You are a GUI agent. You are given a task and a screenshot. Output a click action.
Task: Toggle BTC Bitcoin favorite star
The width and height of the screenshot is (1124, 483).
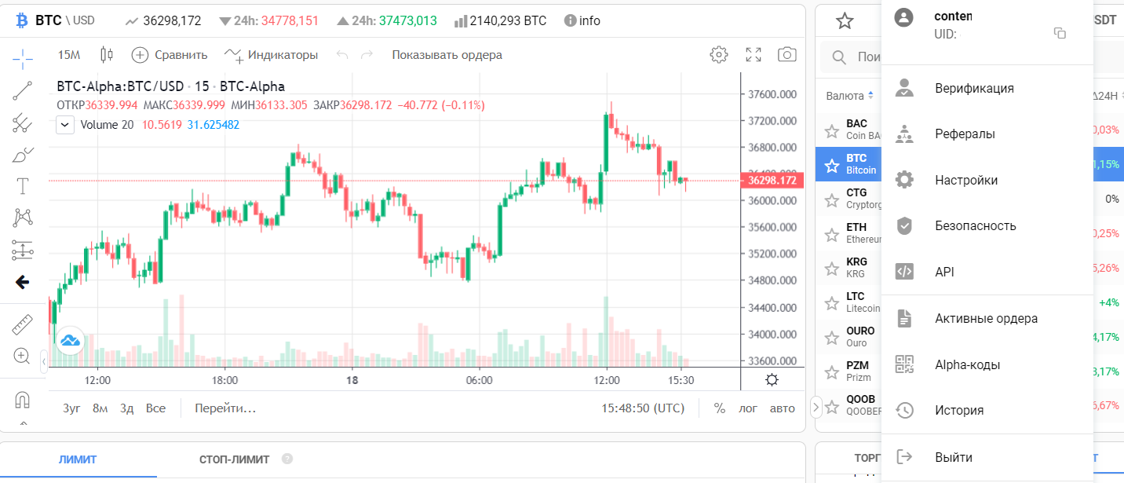pos(832,164)
